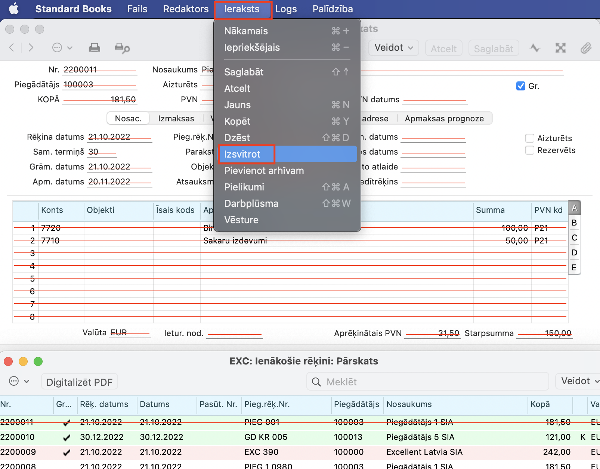Viewport: 600px width, 469px height.
Task: Click the Meklēt search field
Action: 427,382
